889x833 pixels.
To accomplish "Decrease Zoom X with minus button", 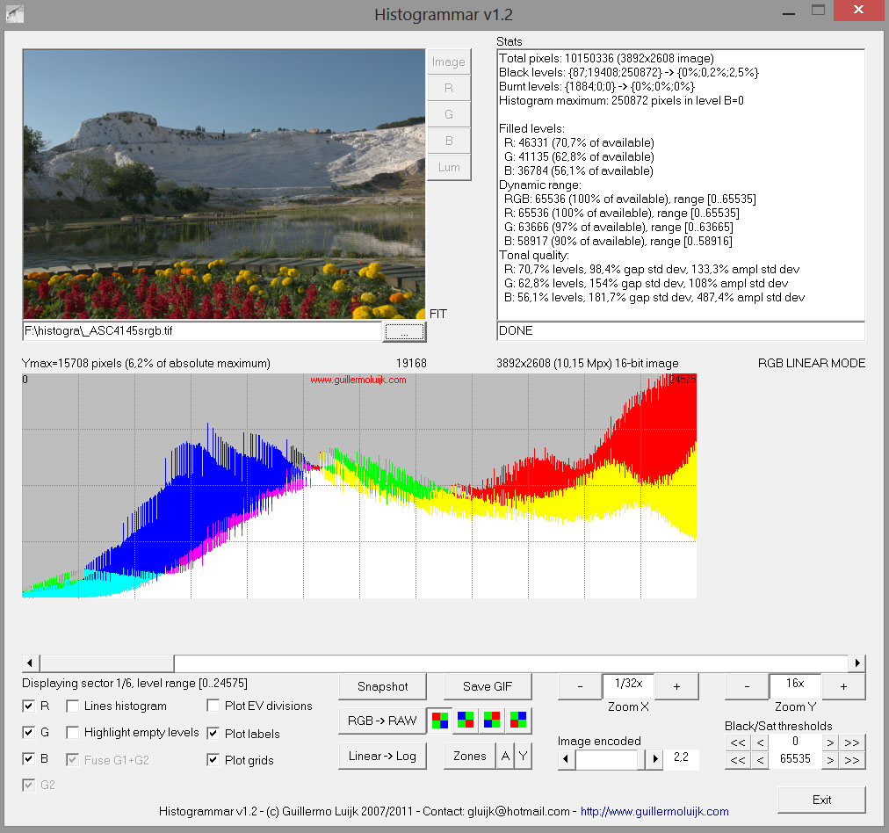I will point(580,687).
